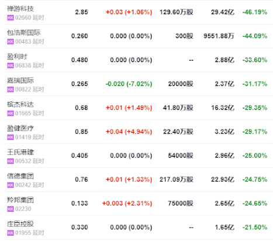The image size is (273, 241).
Task: Click price 0.265 of 嘉瑞国际
Action: coord(80,84)
